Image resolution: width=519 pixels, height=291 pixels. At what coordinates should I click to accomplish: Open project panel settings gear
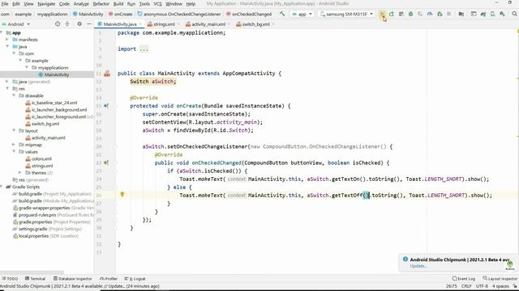[79, 23]
